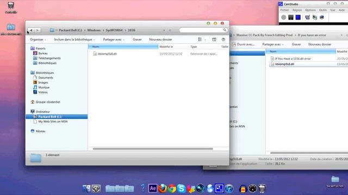The width and height of the screenshot is (348, 195).
Task: Open Inclure dans la bibliothèque dropdown
Action: [x=74, y=40]
